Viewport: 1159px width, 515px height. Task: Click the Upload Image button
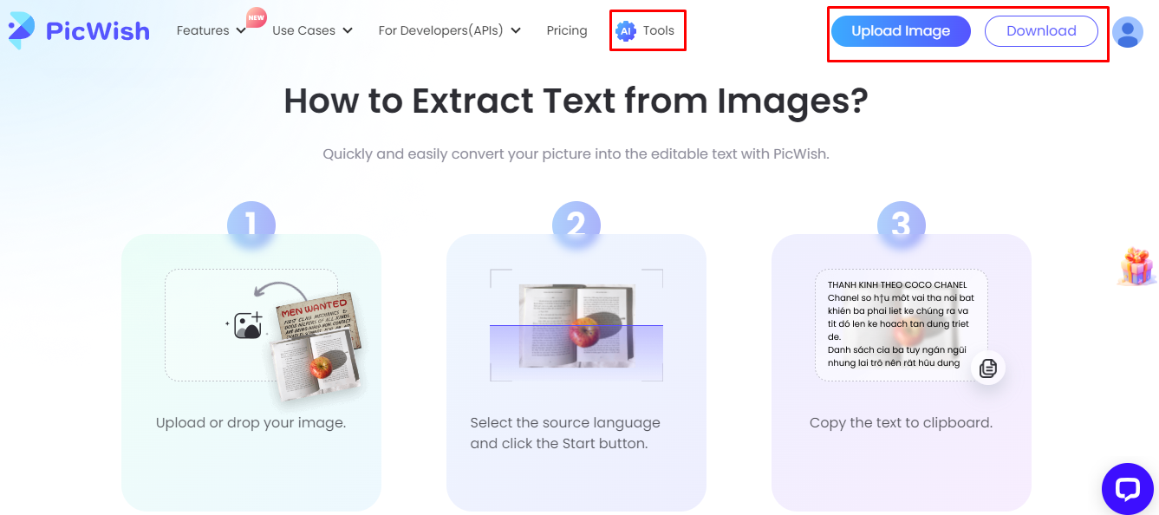pyautogui.click(x=901, y=31)
